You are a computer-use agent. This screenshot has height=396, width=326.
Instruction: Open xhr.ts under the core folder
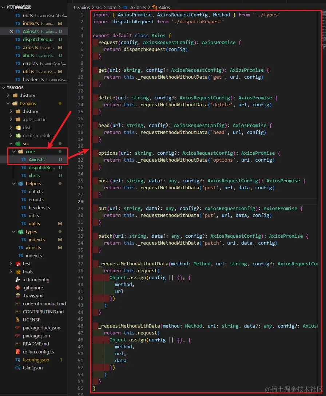pos(34,175)
